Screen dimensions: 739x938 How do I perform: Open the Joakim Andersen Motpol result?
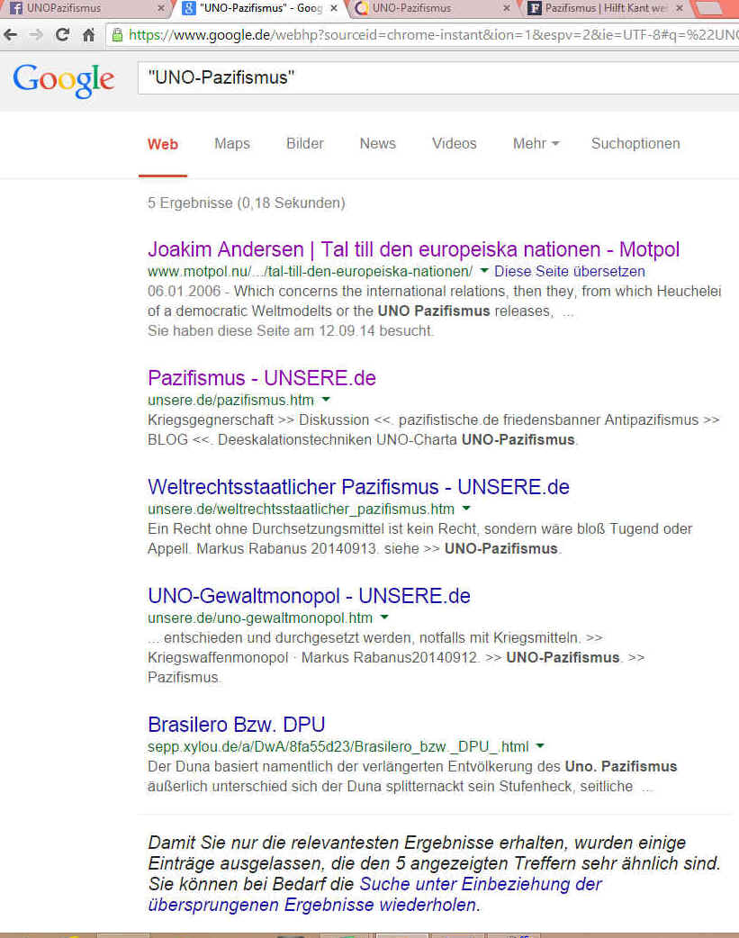413,249
